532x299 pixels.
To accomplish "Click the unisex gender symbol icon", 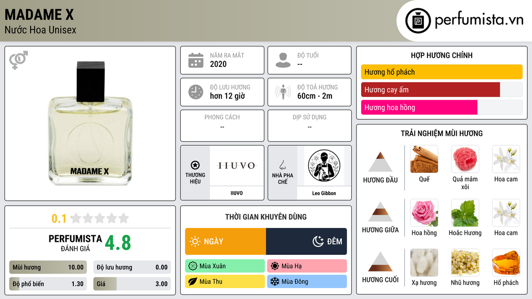I will click(x=19, y=60).
